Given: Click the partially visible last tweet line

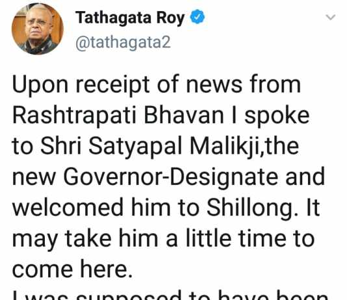Looking at the screenshot, I should 170,295.
